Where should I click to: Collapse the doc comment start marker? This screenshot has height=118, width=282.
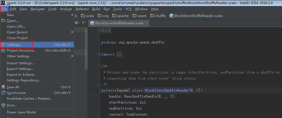[99, 66]
